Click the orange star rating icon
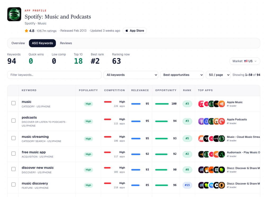The width and height of the screenshot is (271, 197). (x=26, y=31)
